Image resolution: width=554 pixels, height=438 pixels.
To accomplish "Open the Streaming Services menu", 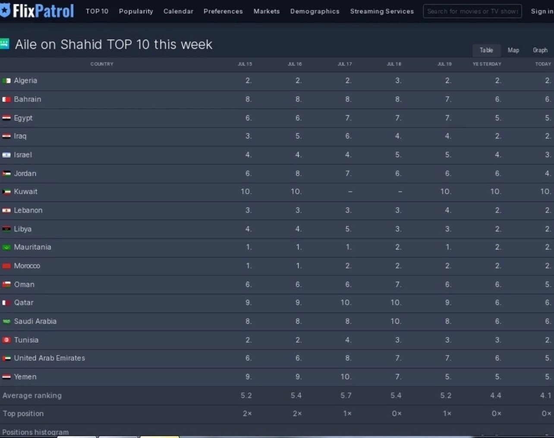I will point(382,11).
